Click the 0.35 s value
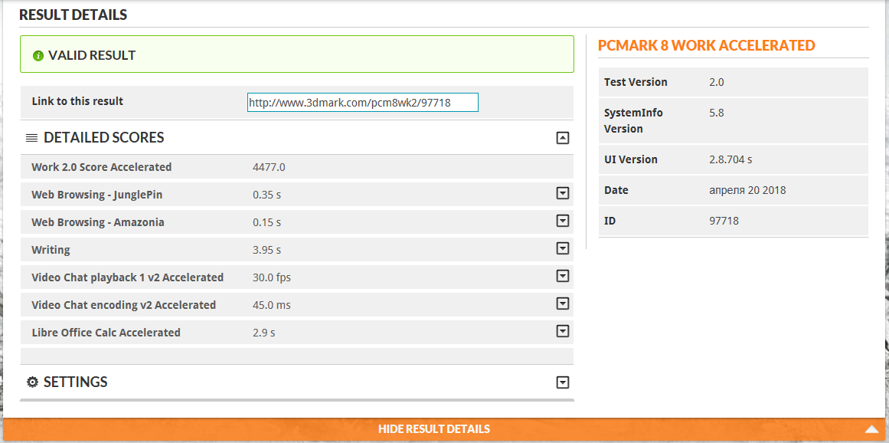889x443 pixels. [267, 195]
